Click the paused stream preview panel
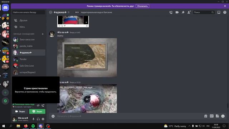 pyautogui.click(x=36, y=90)
